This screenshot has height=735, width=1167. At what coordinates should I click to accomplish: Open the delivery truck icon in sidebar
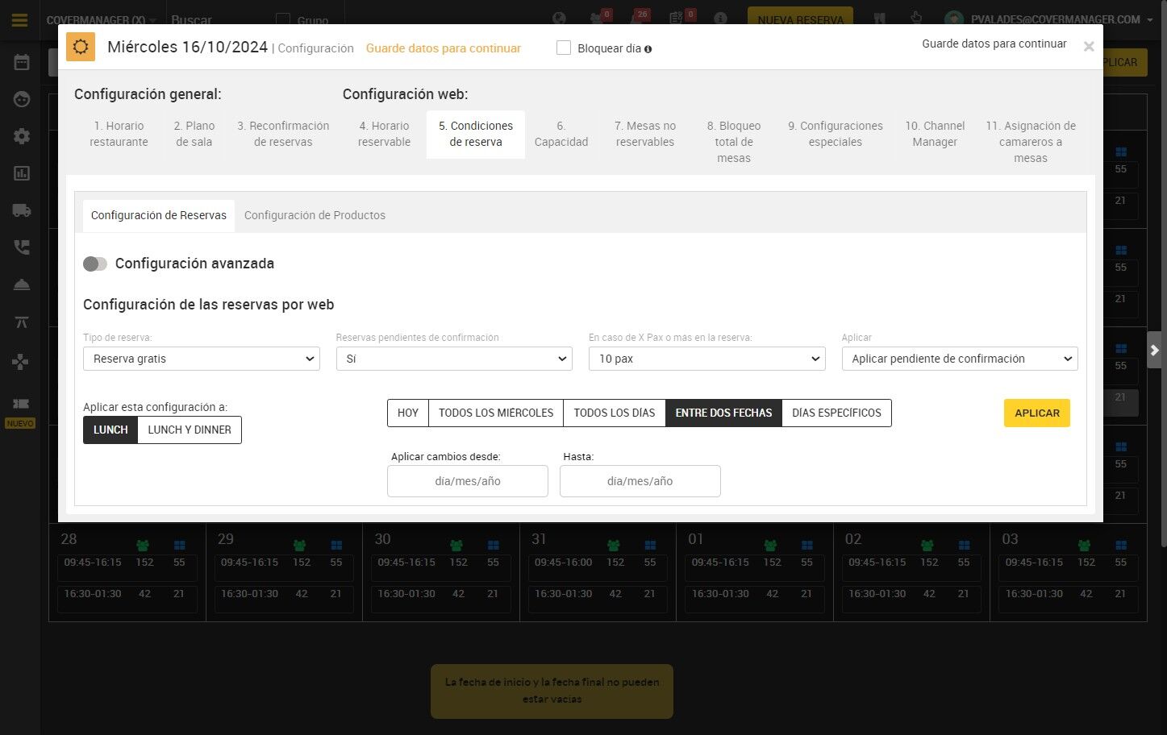pos(22,210)
